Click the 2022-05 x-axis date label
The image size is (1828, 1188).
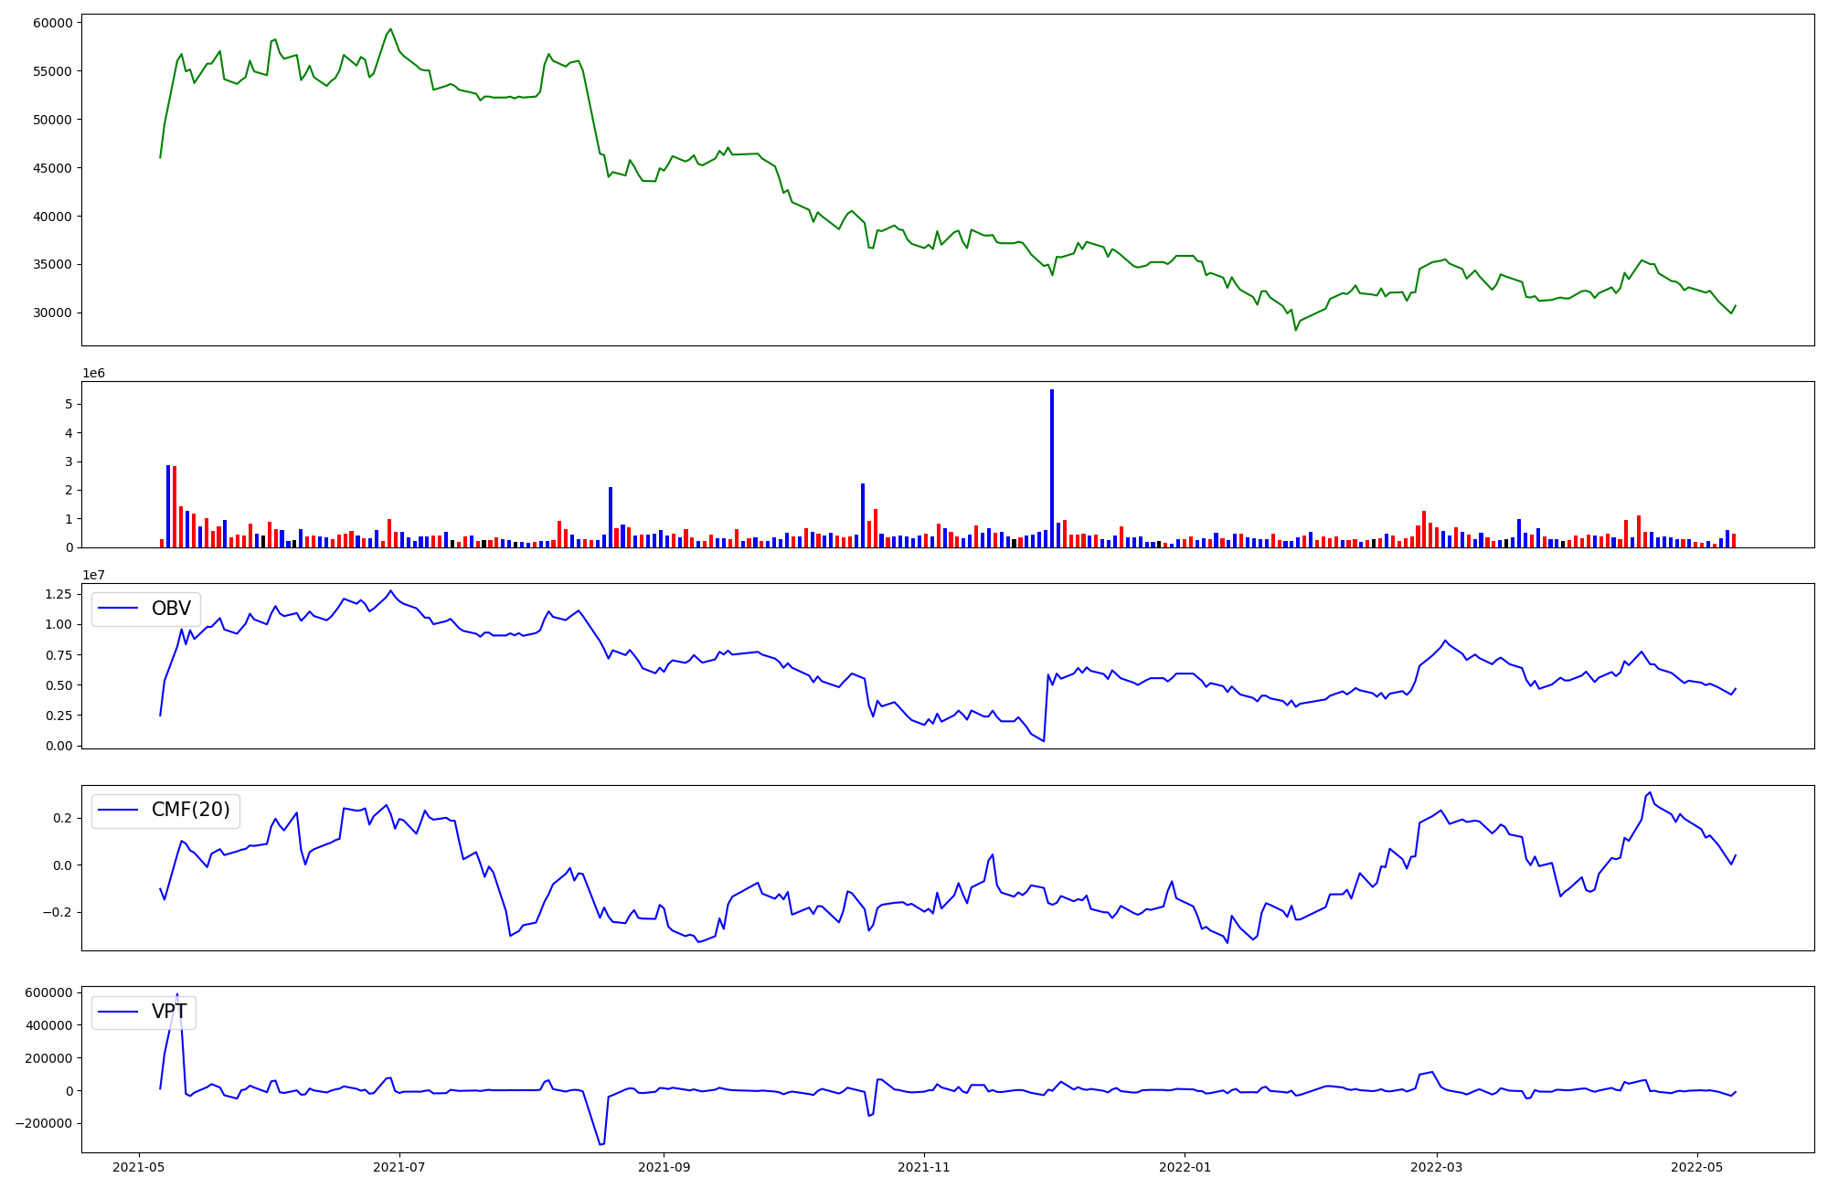click(1697, 1167)
